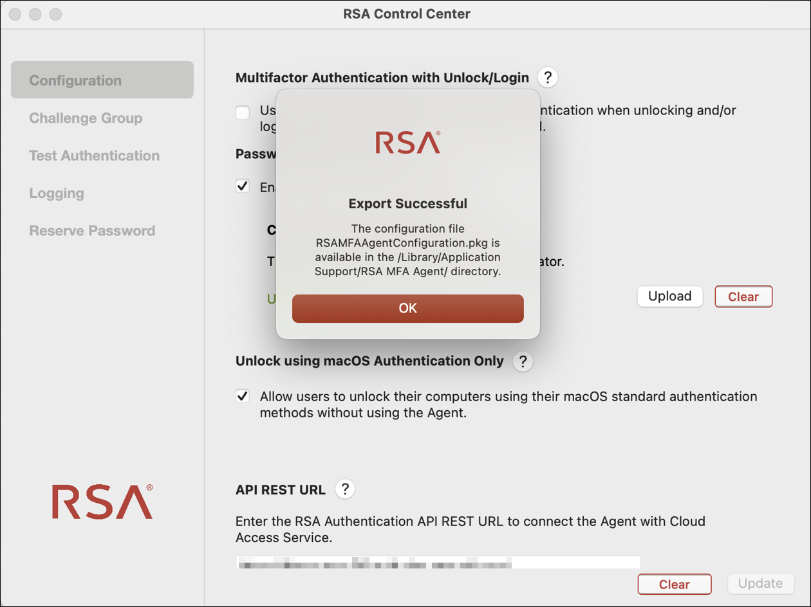Click the RSA logo in the export dialog
Image resolution: width=811 pixels, height=607 pixels.
coord(408,143)
